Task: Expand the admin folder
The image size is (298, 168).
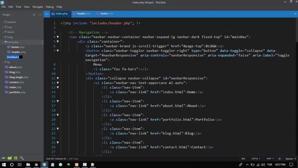Action: point(10,22)
